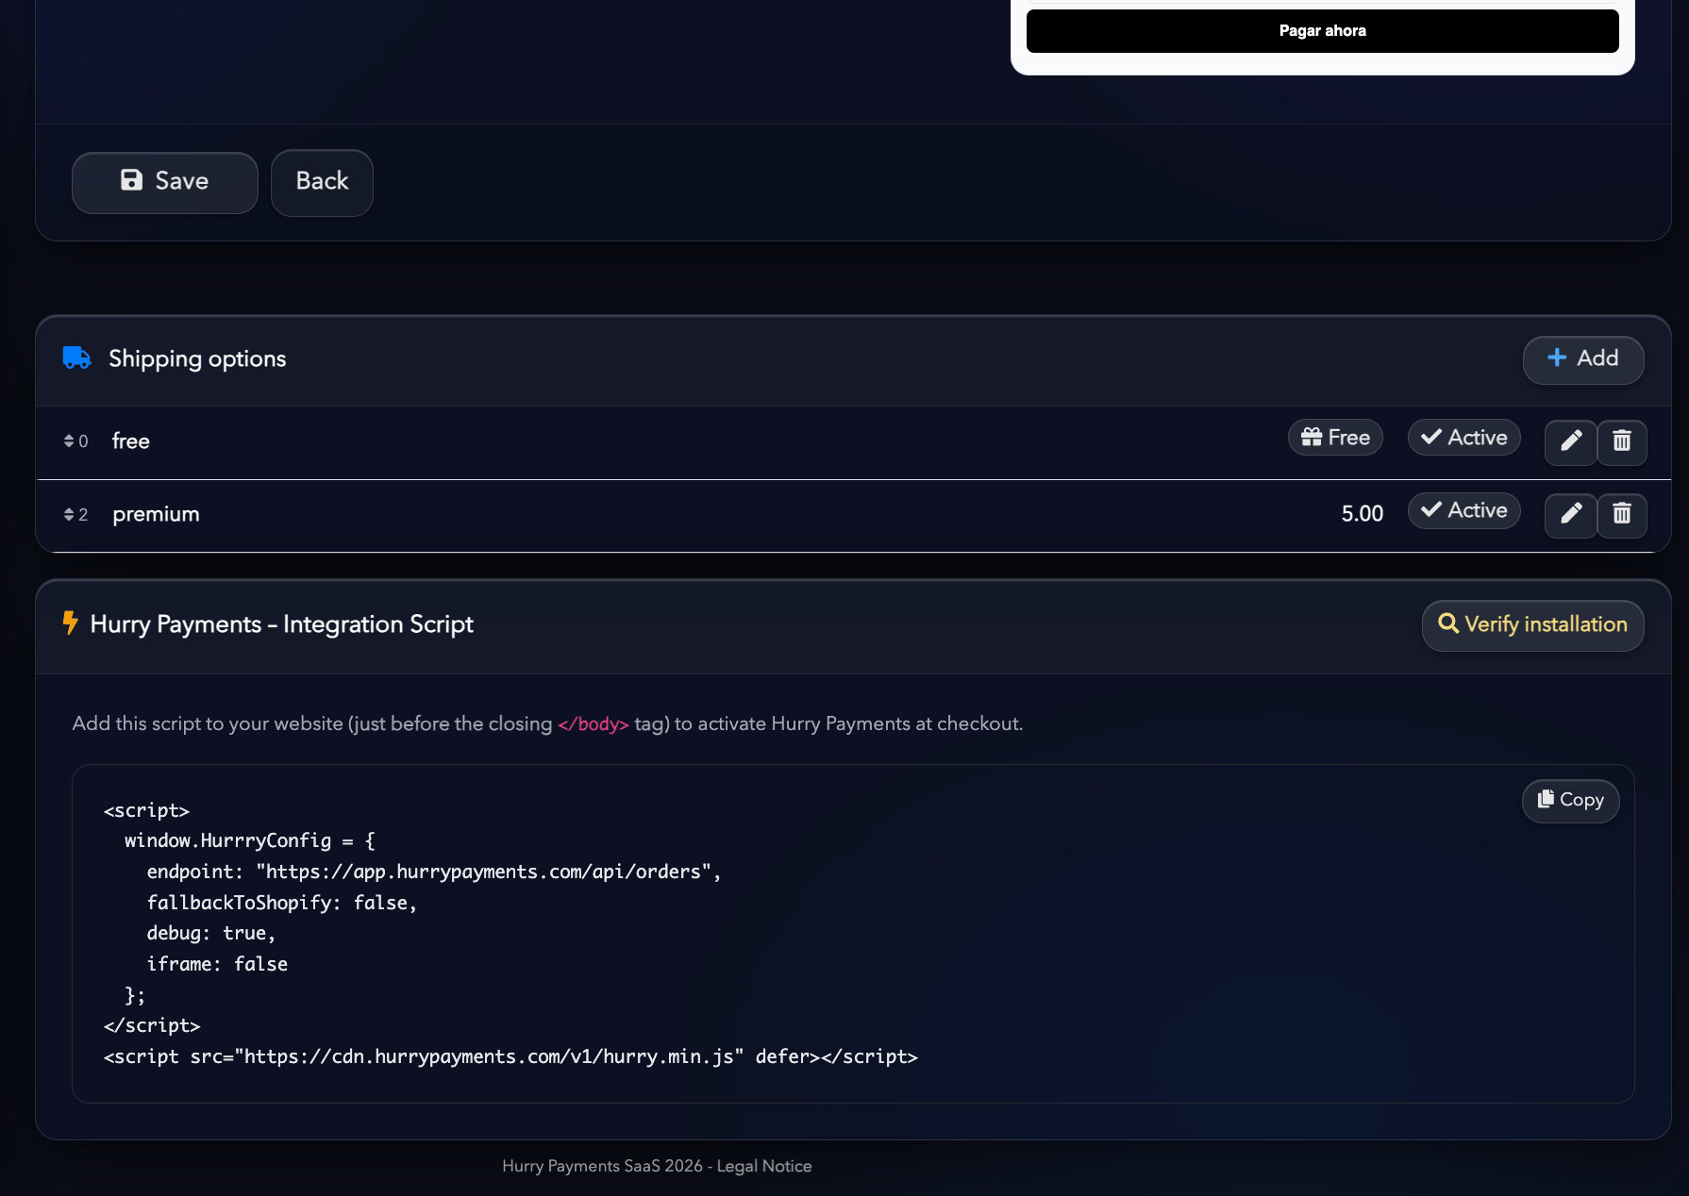Click the Shipping options heading
Screen dimensions: 1689x1196
coord(197,359)
